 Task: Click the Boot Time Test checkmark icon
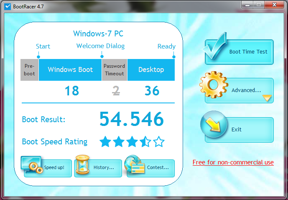pyautogui.click(x=214, y=46)
